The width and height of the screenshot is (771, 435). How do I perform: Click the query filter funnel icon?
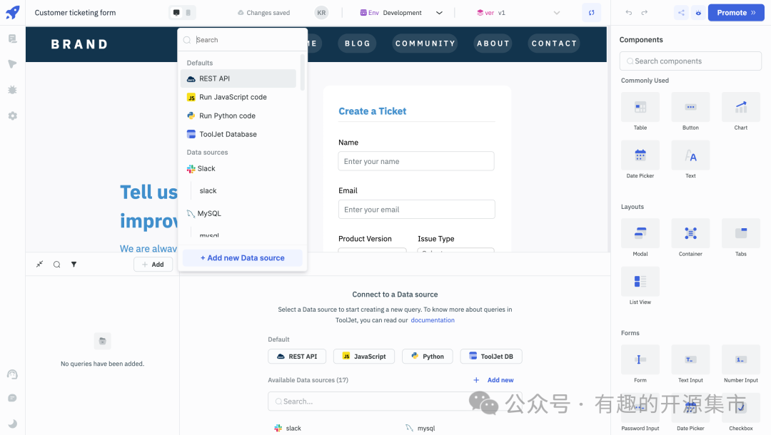point(74,264)
